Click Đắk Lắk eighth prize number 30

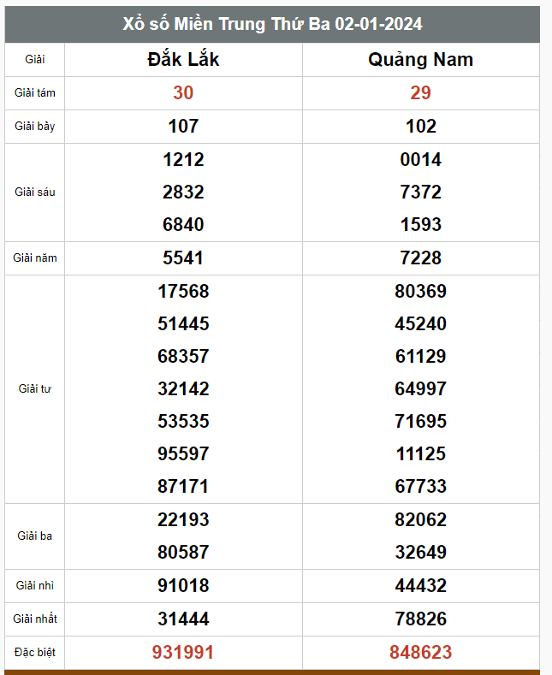(183, 93)
